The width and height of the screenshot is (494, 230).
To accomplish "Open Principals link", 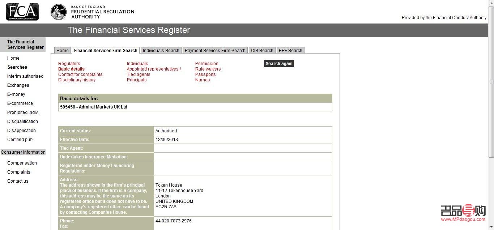I will point(137,80).
